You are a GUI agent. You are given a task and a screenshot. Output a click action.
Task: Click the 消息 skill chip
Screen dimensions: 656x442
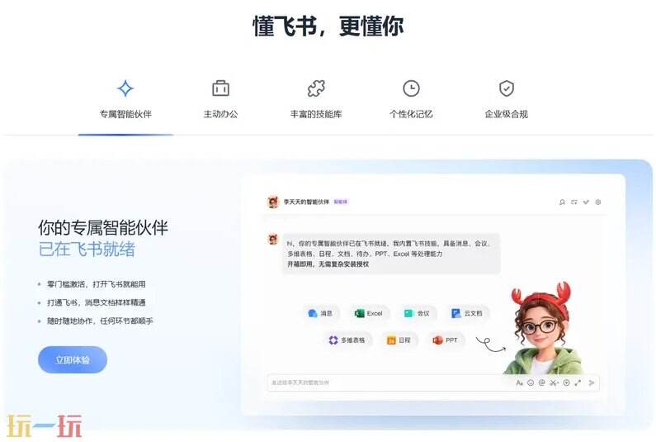point(320,313)
